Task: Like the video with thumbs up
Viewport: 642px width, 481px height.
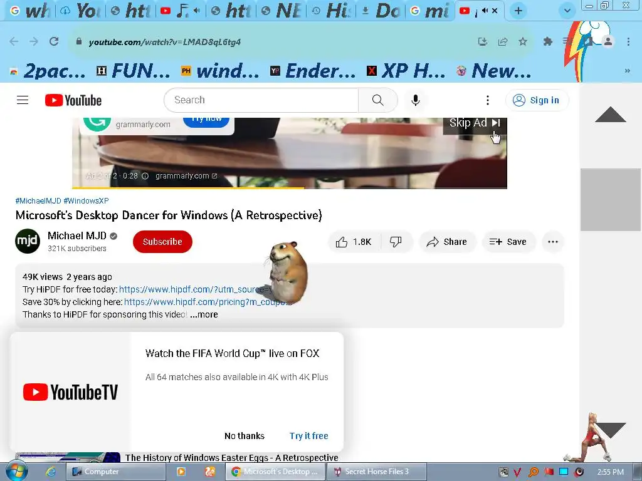Action: click(354, 242)
